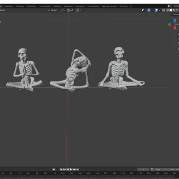Switch to the Animation workspace tab
Screen dimensions: 179x179
(68, 6)
